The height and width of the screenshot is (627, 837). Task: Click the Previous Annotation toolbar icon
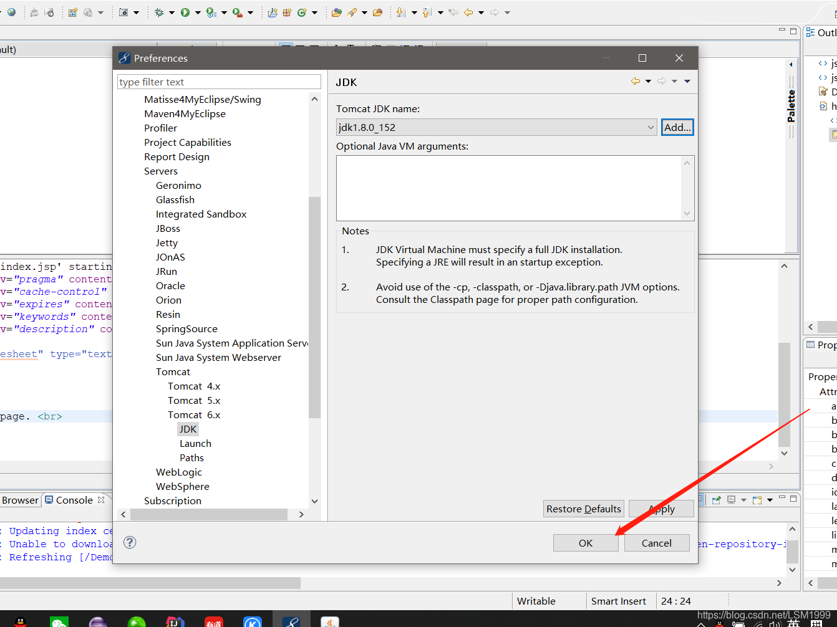tap(427, 12)
